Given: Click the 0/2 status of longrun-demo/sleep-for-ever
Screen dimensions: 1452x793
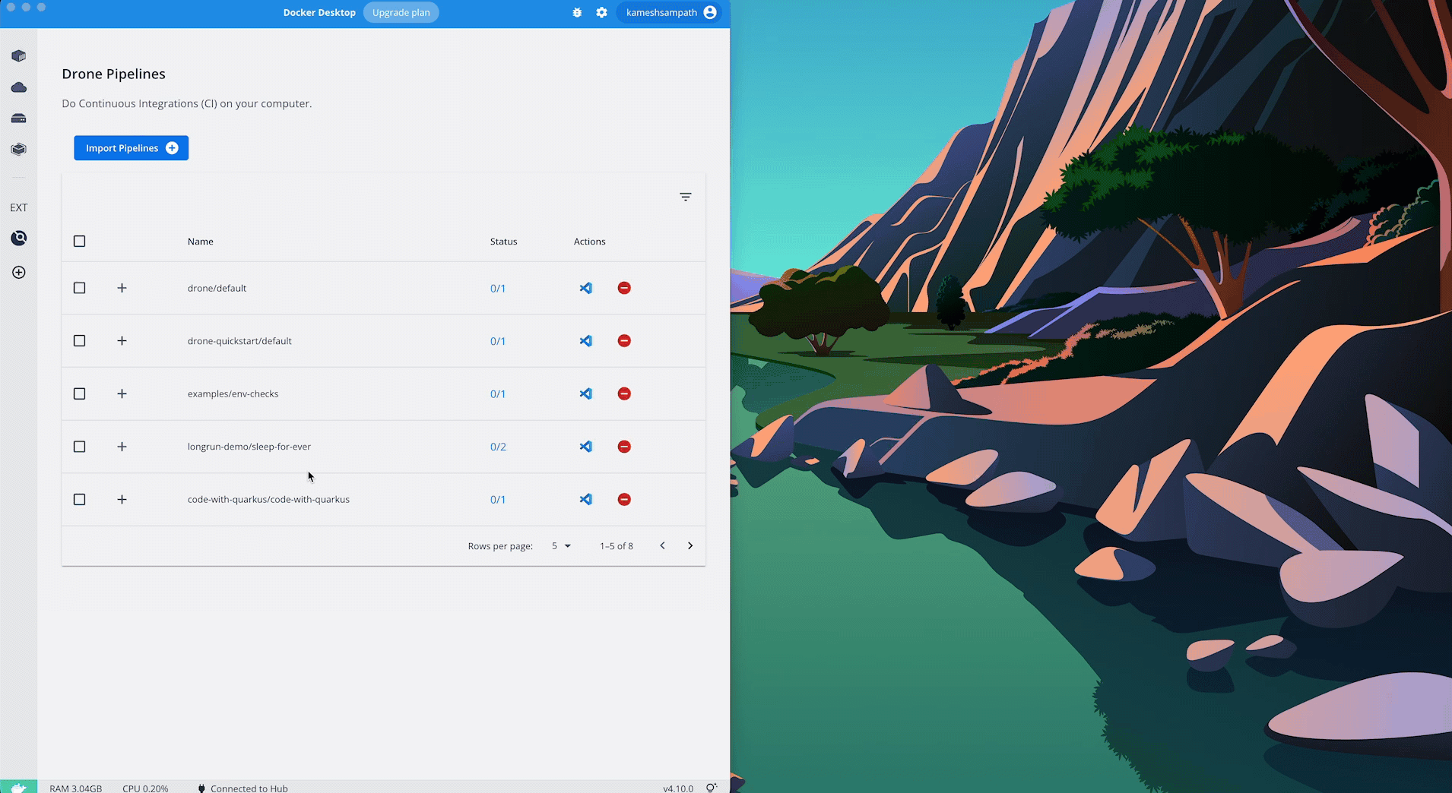Looking at the screenshot, I should (x=498, y=447).
